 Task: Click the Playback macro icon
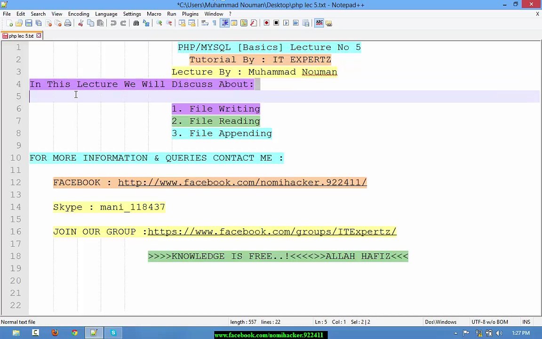coord(286,23)
